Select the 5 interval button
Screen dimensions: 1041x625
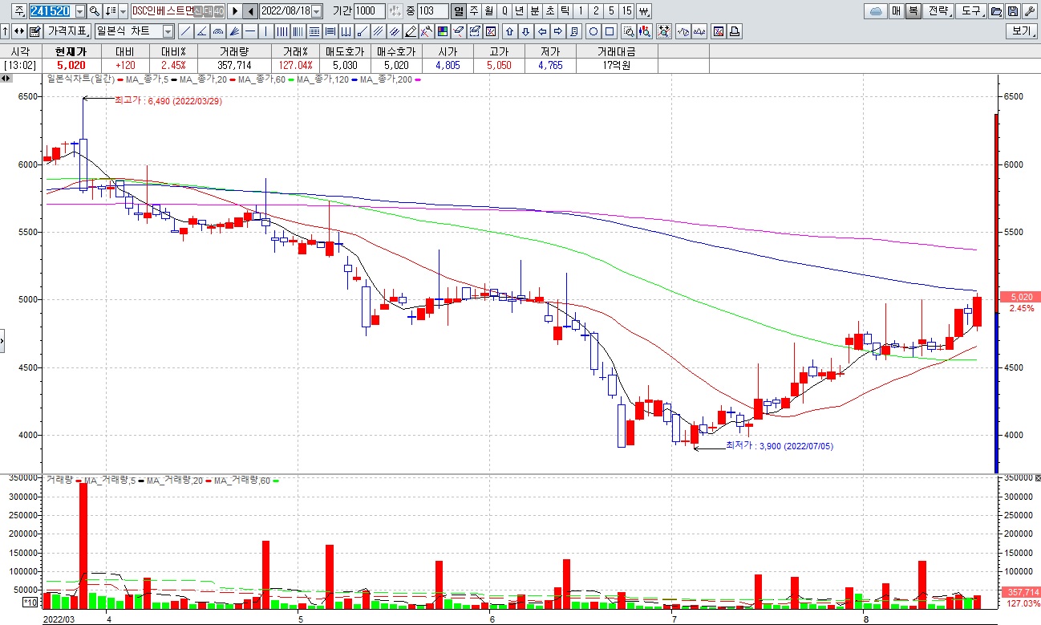pos(611,11)
